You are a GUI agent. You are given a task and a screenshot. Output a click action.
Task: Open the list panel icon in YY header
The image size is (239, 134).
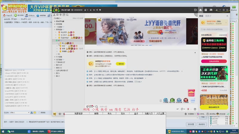tap(206, 10)
